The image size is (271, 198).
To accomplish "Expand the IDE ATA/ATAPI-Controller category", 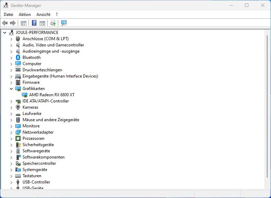I will coord(11,101).
